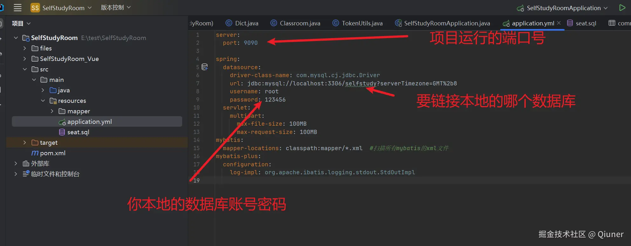Click the src folder icon

pyautogui.click(x=35, y=69)
